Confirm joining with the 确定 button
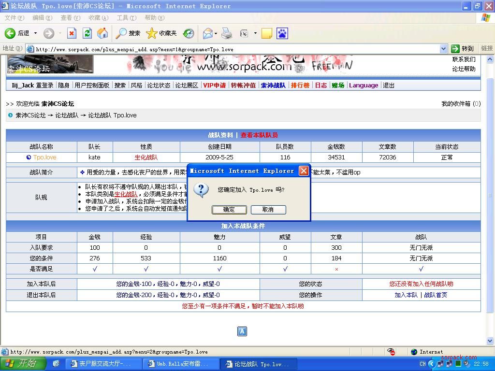Image resolution: width=495 pixels, height=371 pixels. click(229, 210)
